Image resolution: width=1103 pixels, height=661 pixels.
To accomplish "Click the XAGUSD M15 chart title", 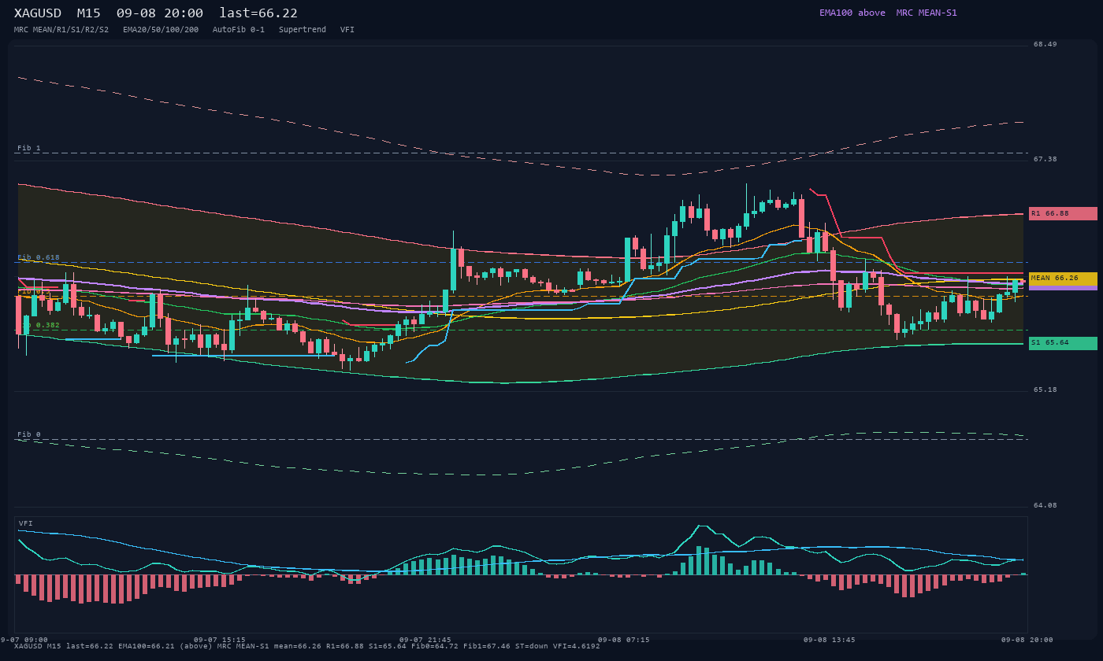I will coord(58,13).
